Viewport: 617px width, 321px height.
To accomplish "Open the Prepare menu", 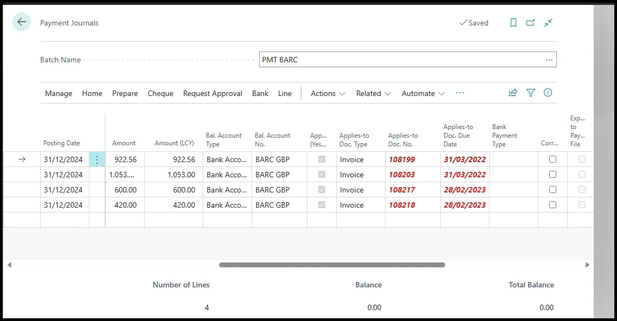I will 125,94.
